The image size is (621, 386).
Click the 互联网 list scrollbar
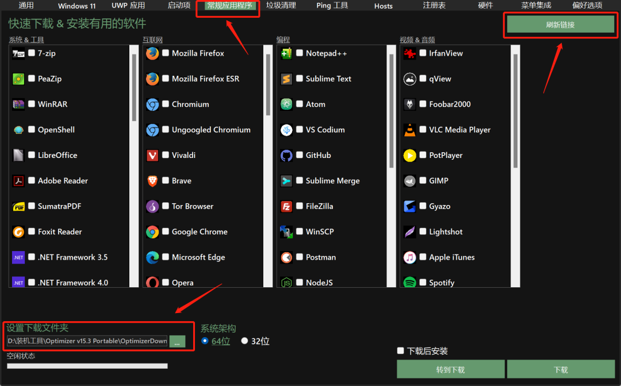point(268,166)
